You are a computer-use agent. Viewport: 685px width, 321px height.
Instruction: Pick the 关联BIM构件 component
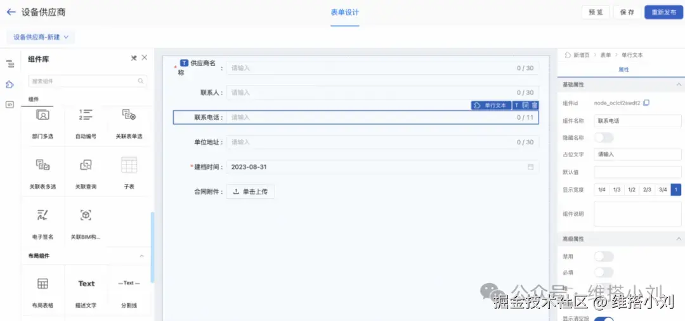[x=86, y=223]
